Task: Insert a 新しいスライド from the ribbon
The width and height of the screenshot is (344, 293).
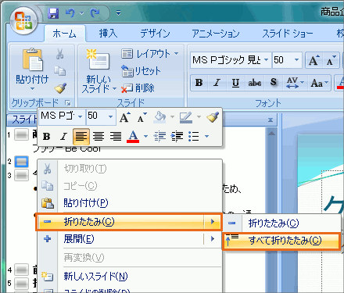Action: 99,70
